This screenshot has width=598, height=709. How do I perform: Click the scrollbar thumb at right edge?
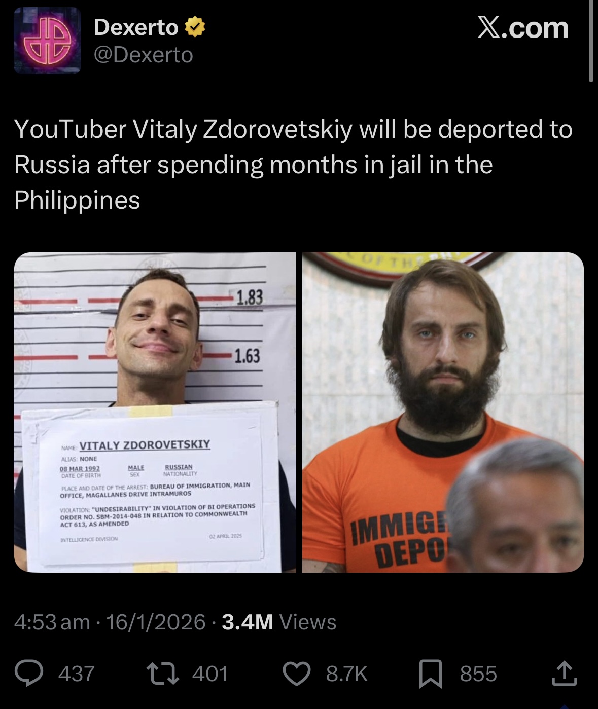coord(591,41)
